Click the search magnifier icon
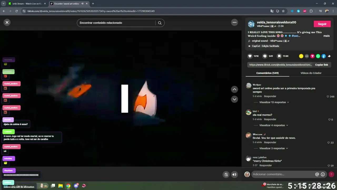This screenshot has height=190, width=337. [160, 23]
